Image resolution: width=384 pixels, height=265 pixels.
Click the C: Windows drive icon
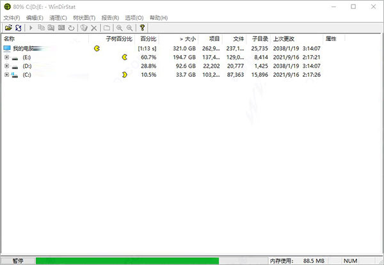click(x=15, y=75)
